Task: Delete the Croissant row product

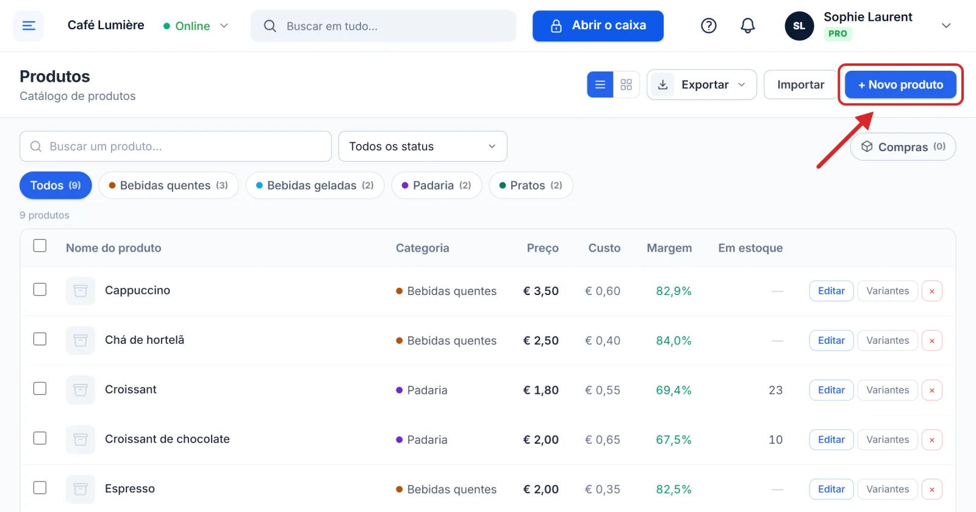Action: click(932, 390)
